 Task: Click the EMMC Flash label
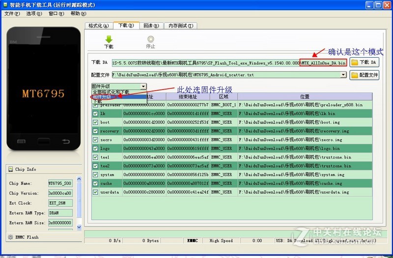click(27, 237)
